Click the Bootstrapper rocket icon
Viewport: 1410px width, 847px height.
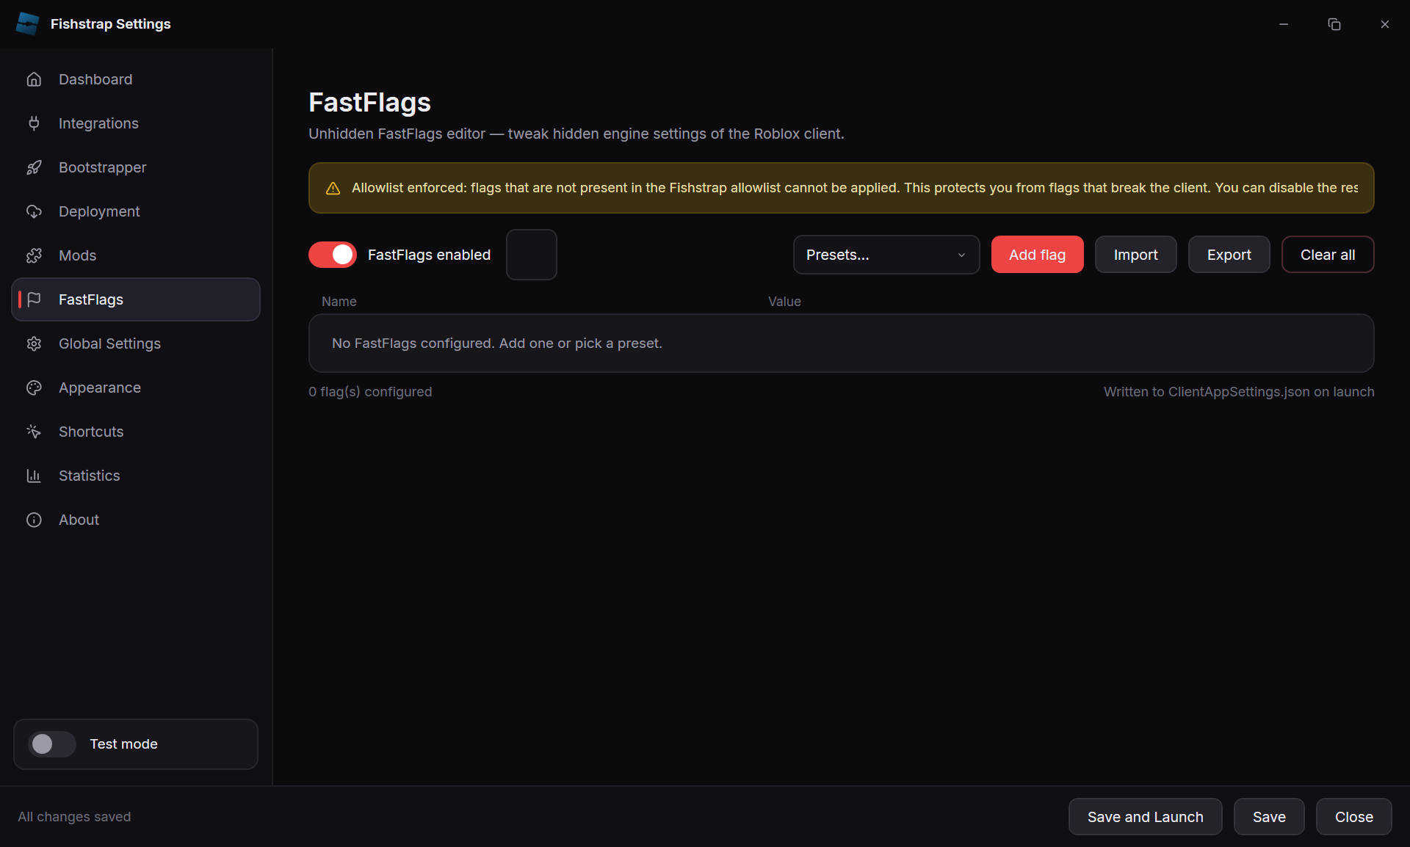[34, 167]
